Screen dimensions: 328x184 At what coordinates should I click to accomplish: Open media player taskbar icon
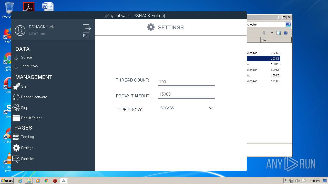(x=38, y=181)
